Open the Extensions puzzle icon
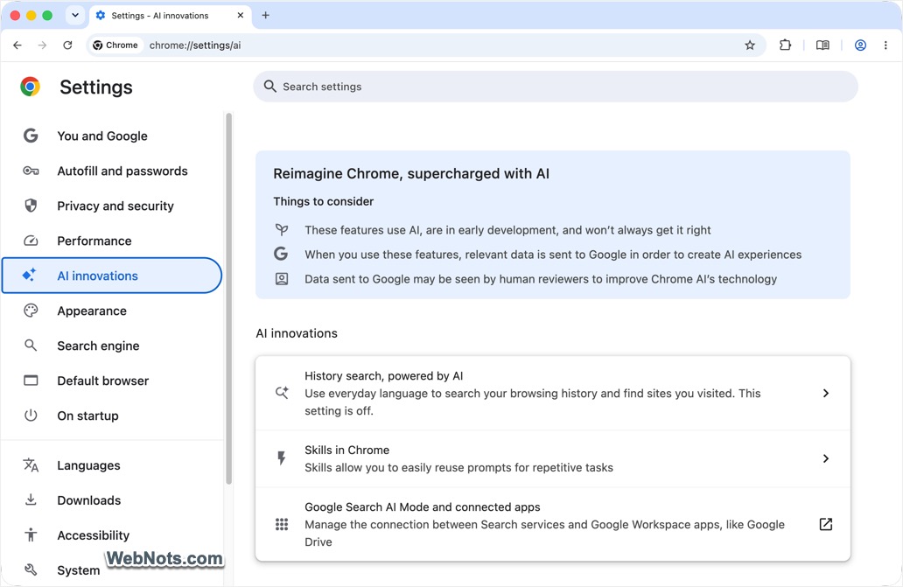The height and width of the screenshot is (587, 903). (x=785, y=45)
